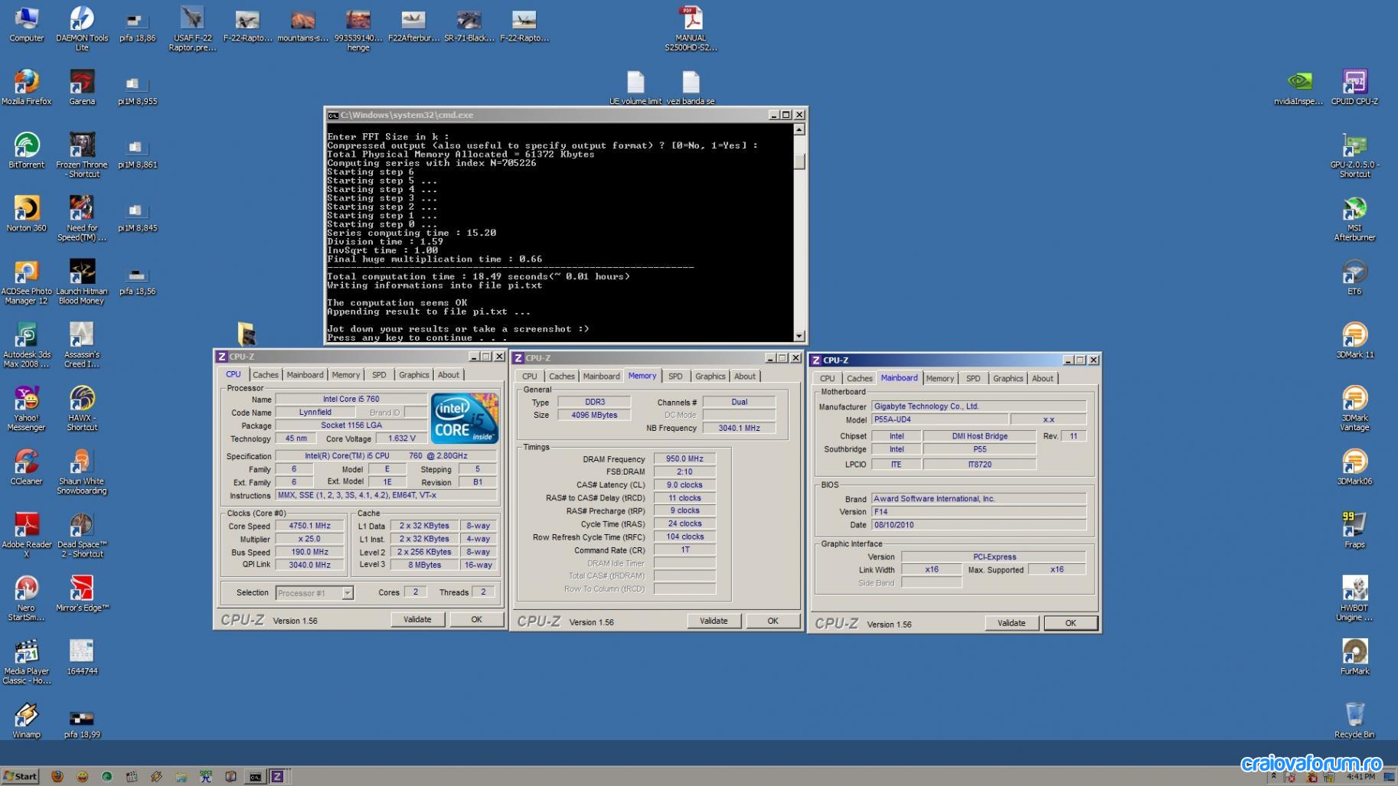1398x786 pixels.
Task: Open Yahoo! Messenger desktop icon
Action: [27, 409]
